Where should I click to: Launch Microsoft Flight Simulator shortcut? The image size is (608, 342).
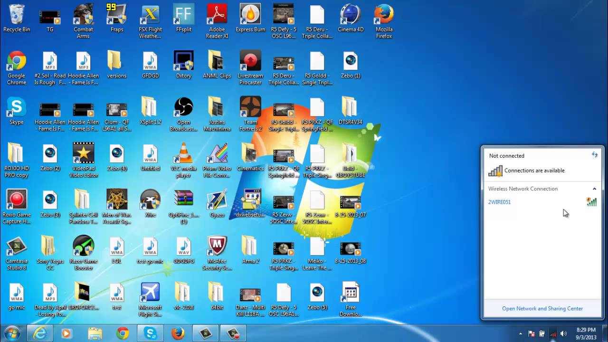[x=150, y=299]
